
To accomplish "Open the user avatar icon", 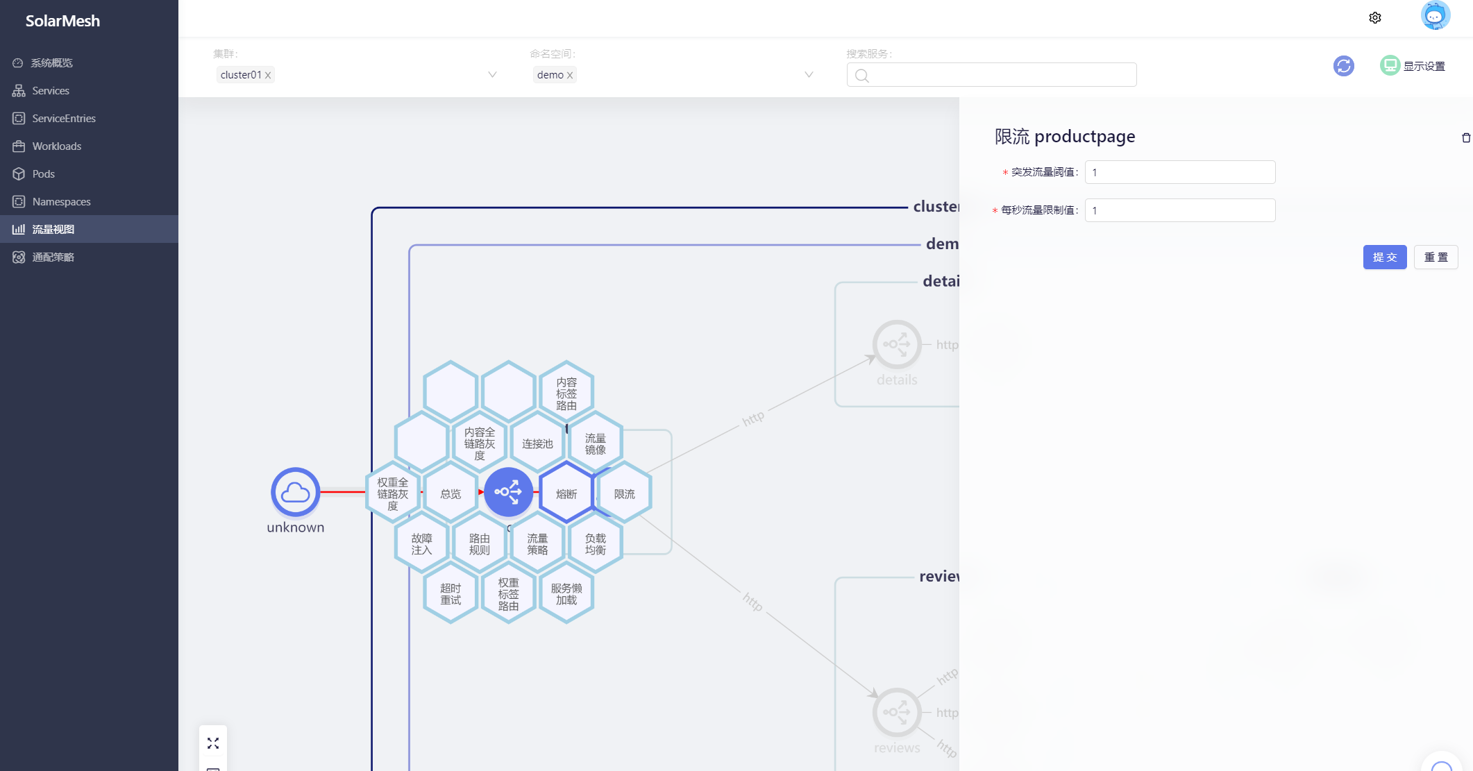I will 1435,17.
